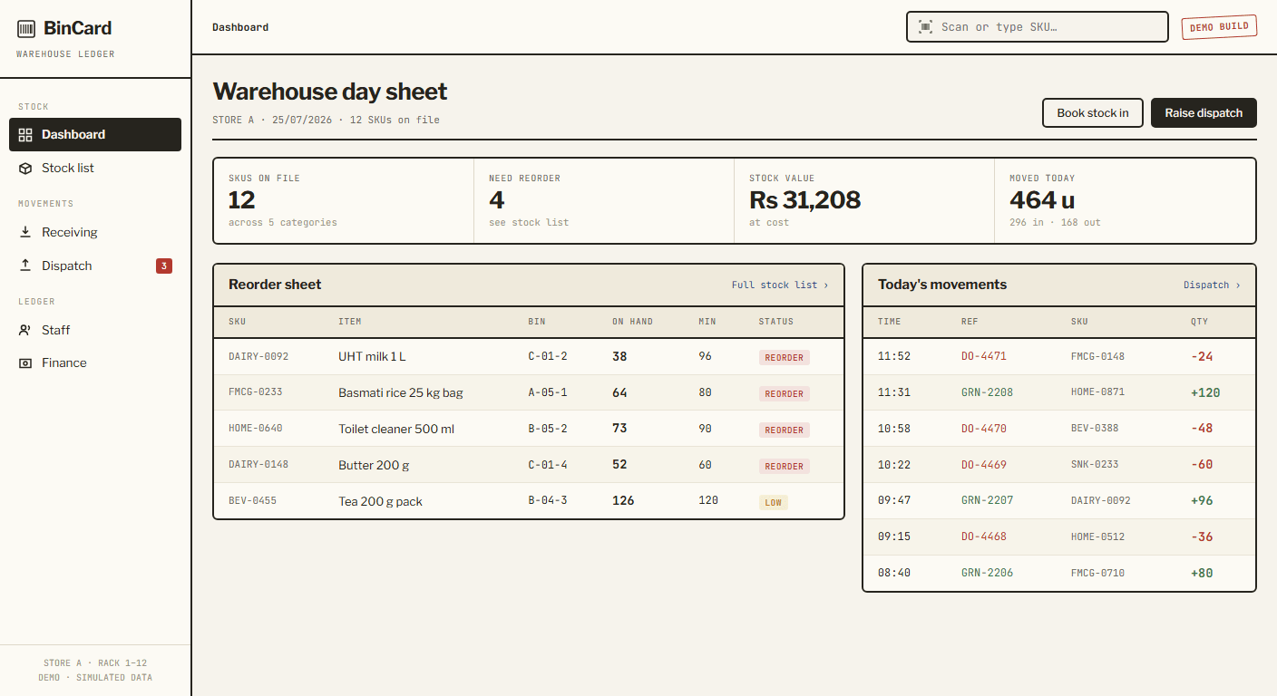
Task: Click the REORDER status for Toilet cleaner
Action: (x=785, y=430)
